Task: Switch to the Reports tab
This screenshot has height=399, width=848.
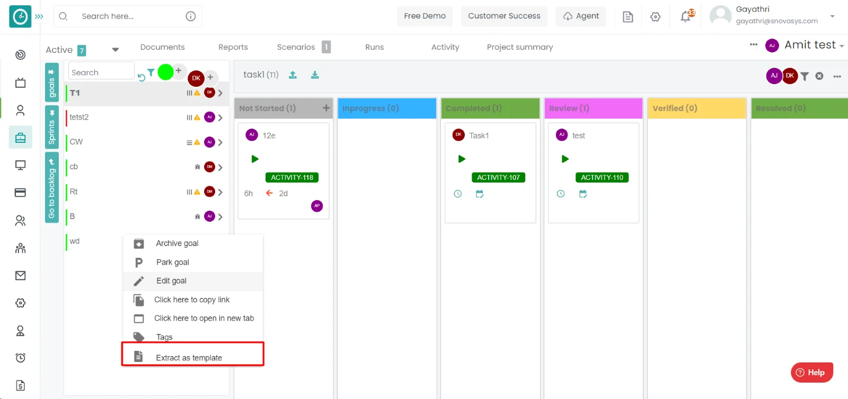Action: point(233,47)
